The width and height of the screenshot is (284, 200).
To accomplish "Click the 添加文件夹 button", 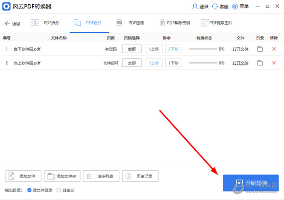I will tap(62, 176).
